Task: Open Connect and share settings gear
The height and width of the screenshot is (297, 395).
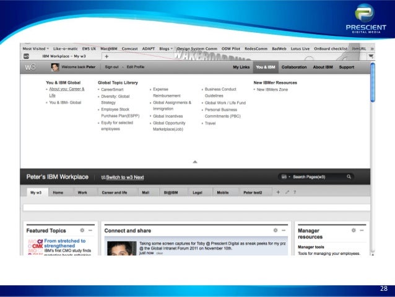Action: pyautogui.click(x=276, y=230)
